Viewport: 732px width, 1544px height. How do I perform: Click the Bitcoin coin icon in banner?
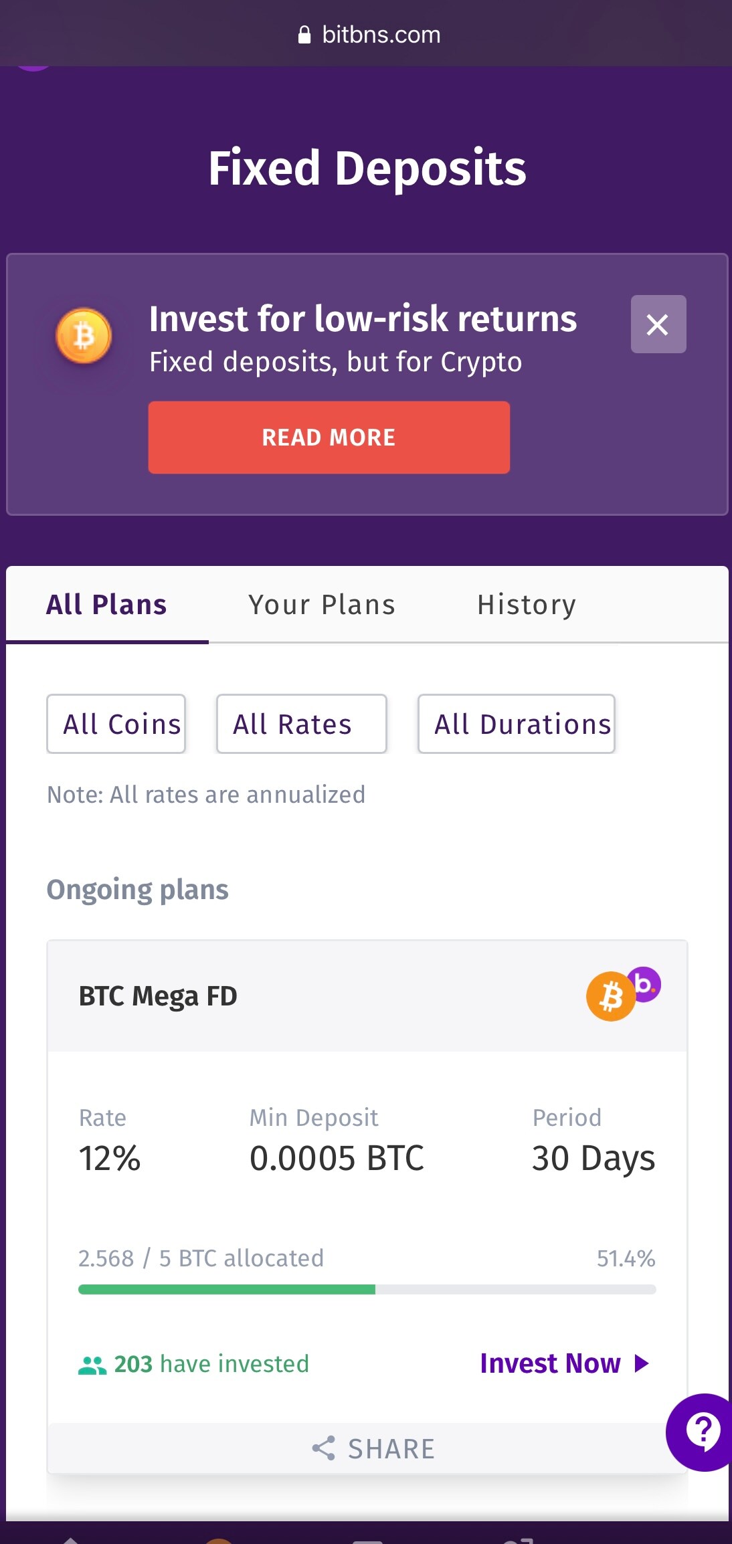point(84,336)
